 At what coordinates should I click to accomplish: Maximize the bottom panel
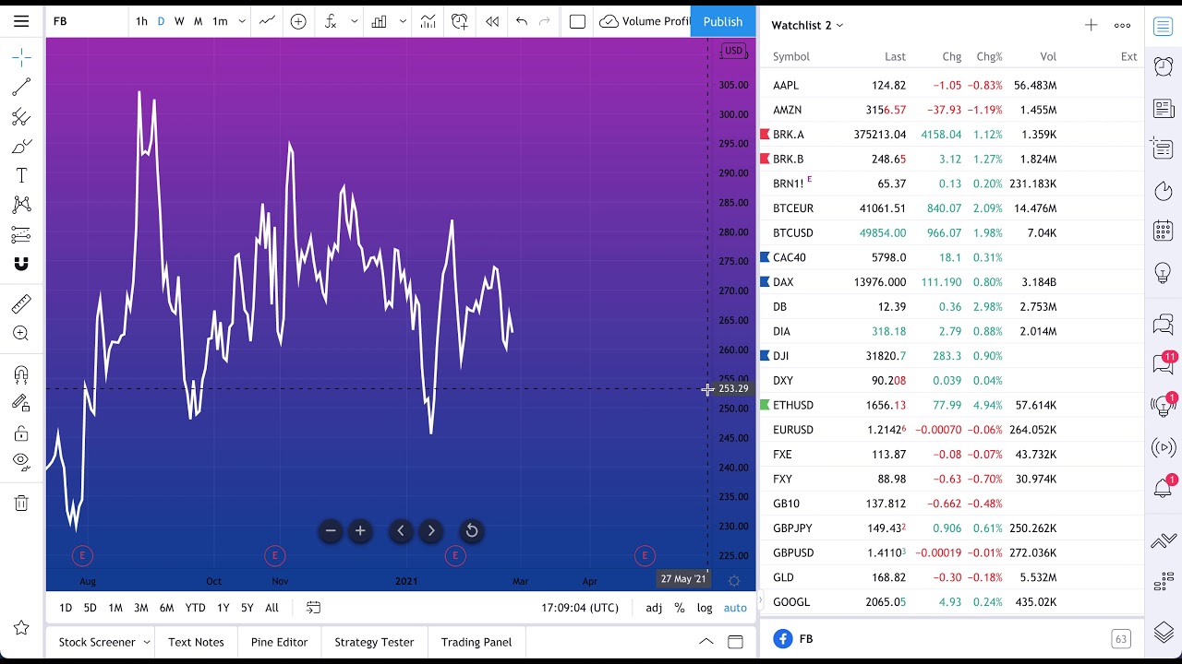(735, 642)
